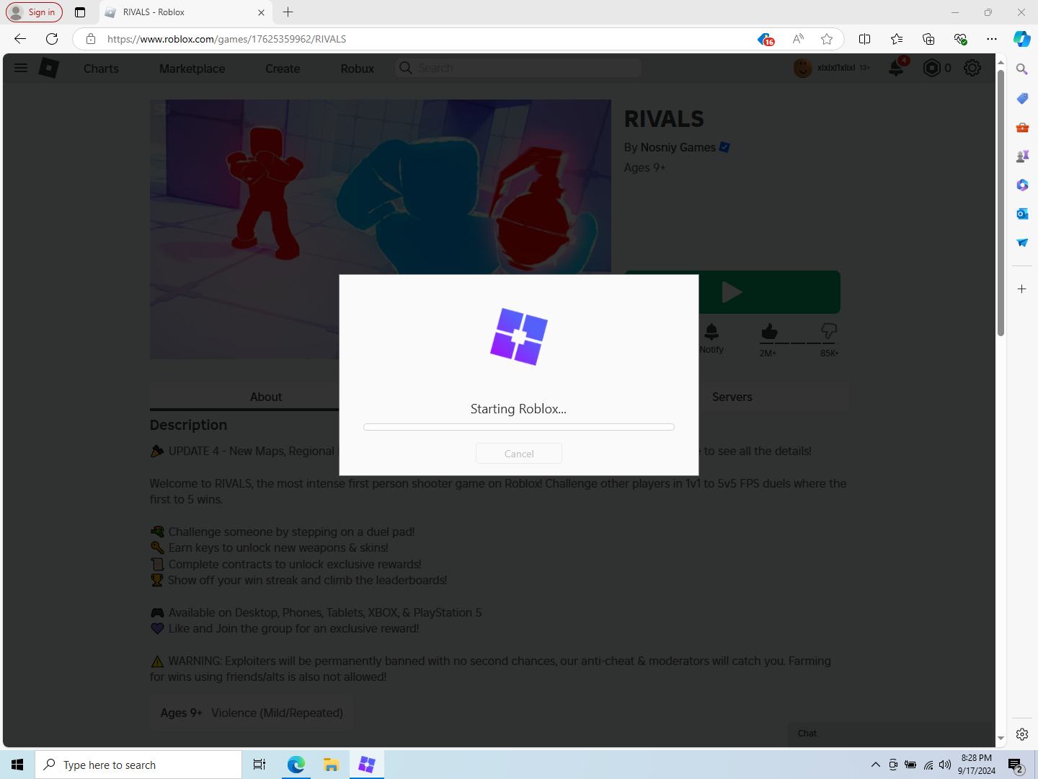Open Edge sidebar Drop paper plane icon

[1022, 242]
